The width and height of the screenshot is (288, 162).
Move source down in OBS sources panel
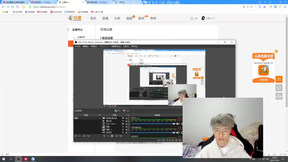point(121,136)
